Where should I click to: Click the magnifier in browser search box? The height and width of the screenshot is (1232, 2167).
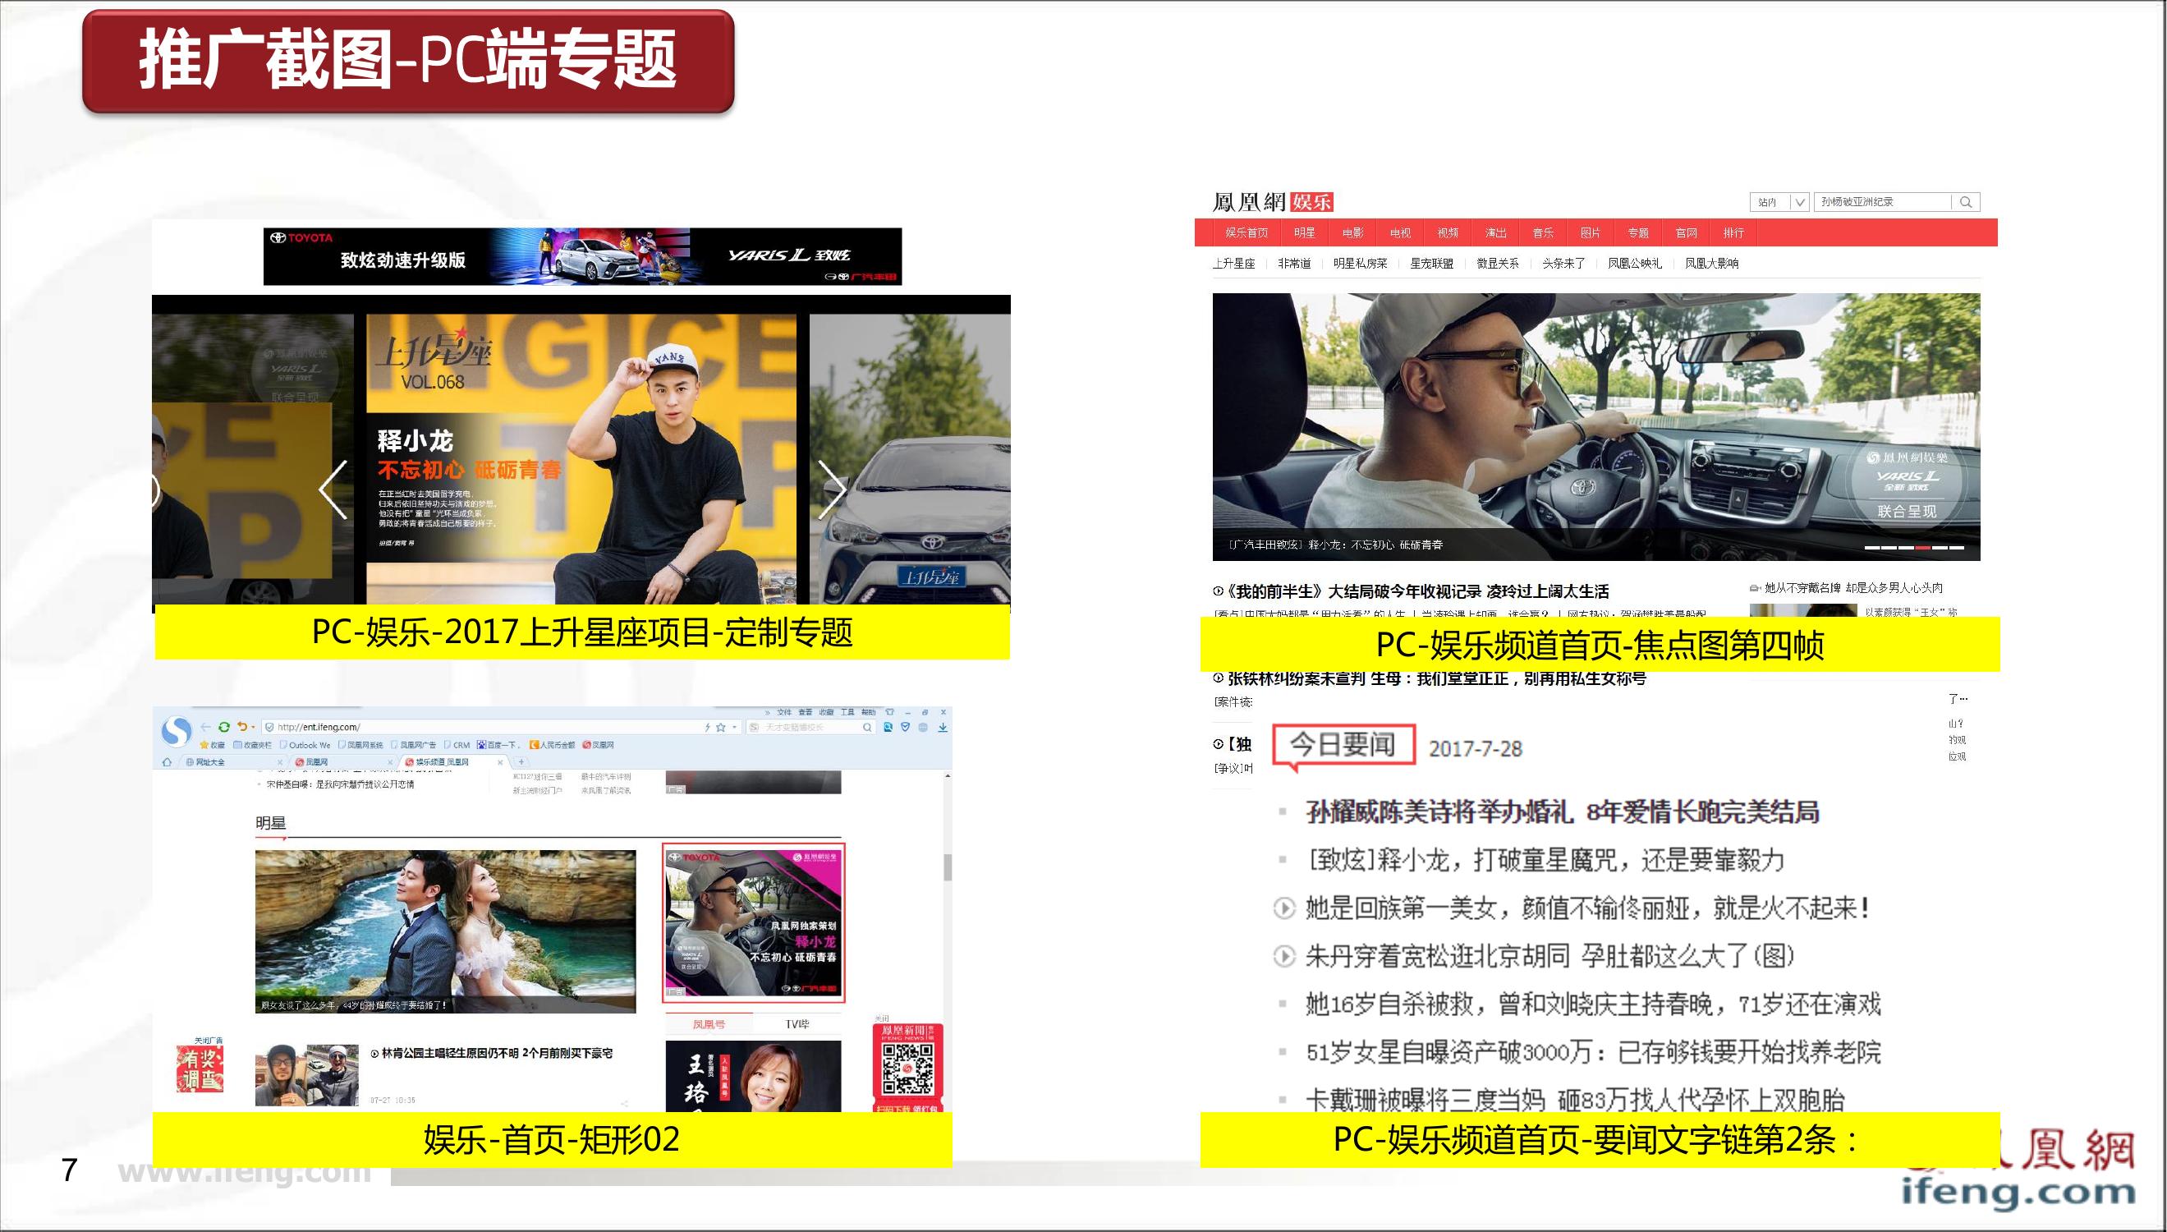[x=867, y=727]
